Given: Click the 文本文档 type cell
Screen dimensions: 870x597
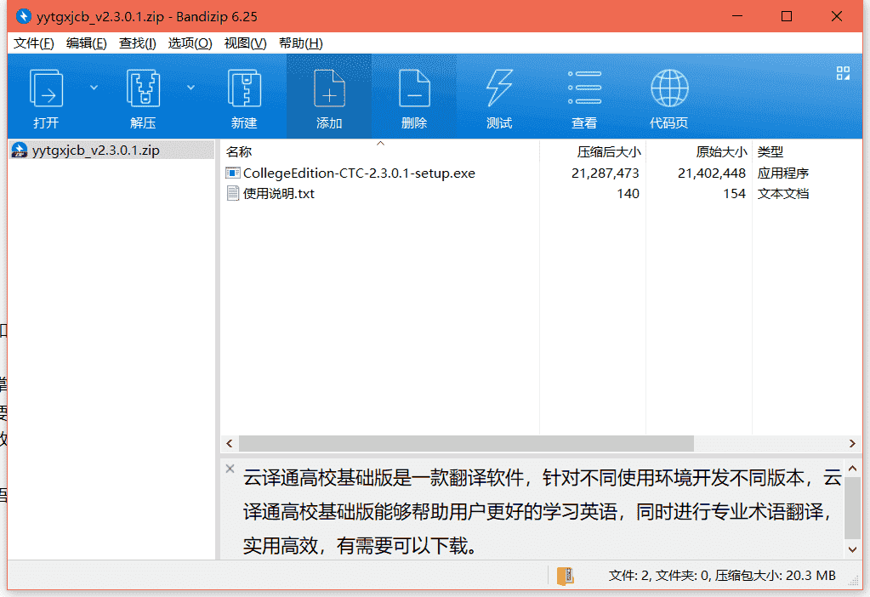Looking at the screenshot, I should coord(783,194).
